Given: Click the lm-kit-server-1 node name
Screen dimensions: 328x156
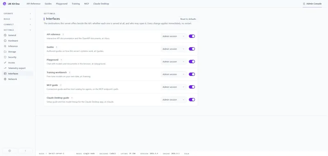Looking at the screenshot, I should [56, 154].
